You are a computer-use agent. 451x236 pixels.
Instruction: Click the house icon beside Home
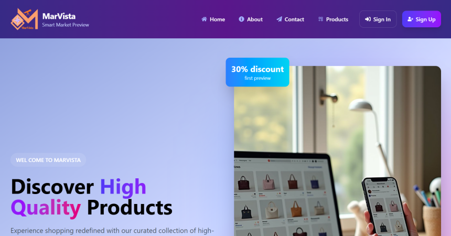tap(204, 19)
